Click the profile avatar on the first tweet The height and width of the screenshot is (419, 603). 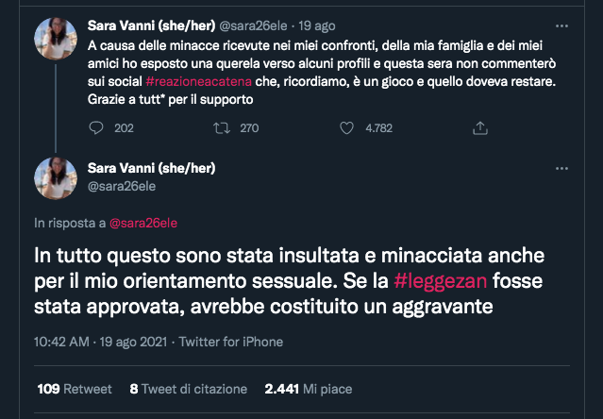coord(56,40)
